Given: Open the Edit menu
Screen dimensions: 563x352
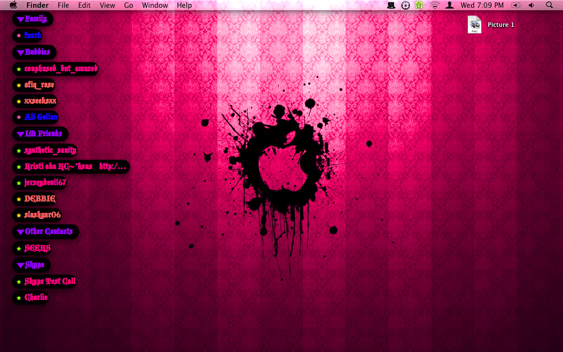Looking at the screenshot, I should pyautogui.click(x=85, y=5).
